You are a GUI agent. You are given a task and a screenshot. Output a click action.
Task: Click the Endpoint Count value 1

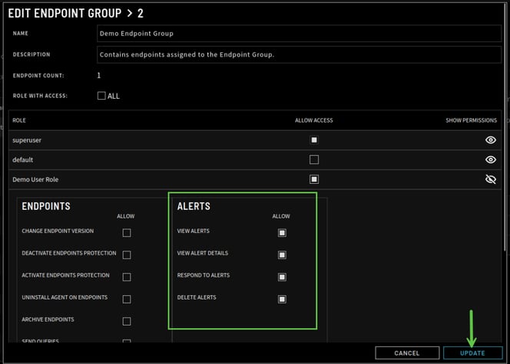click(98, 75)
